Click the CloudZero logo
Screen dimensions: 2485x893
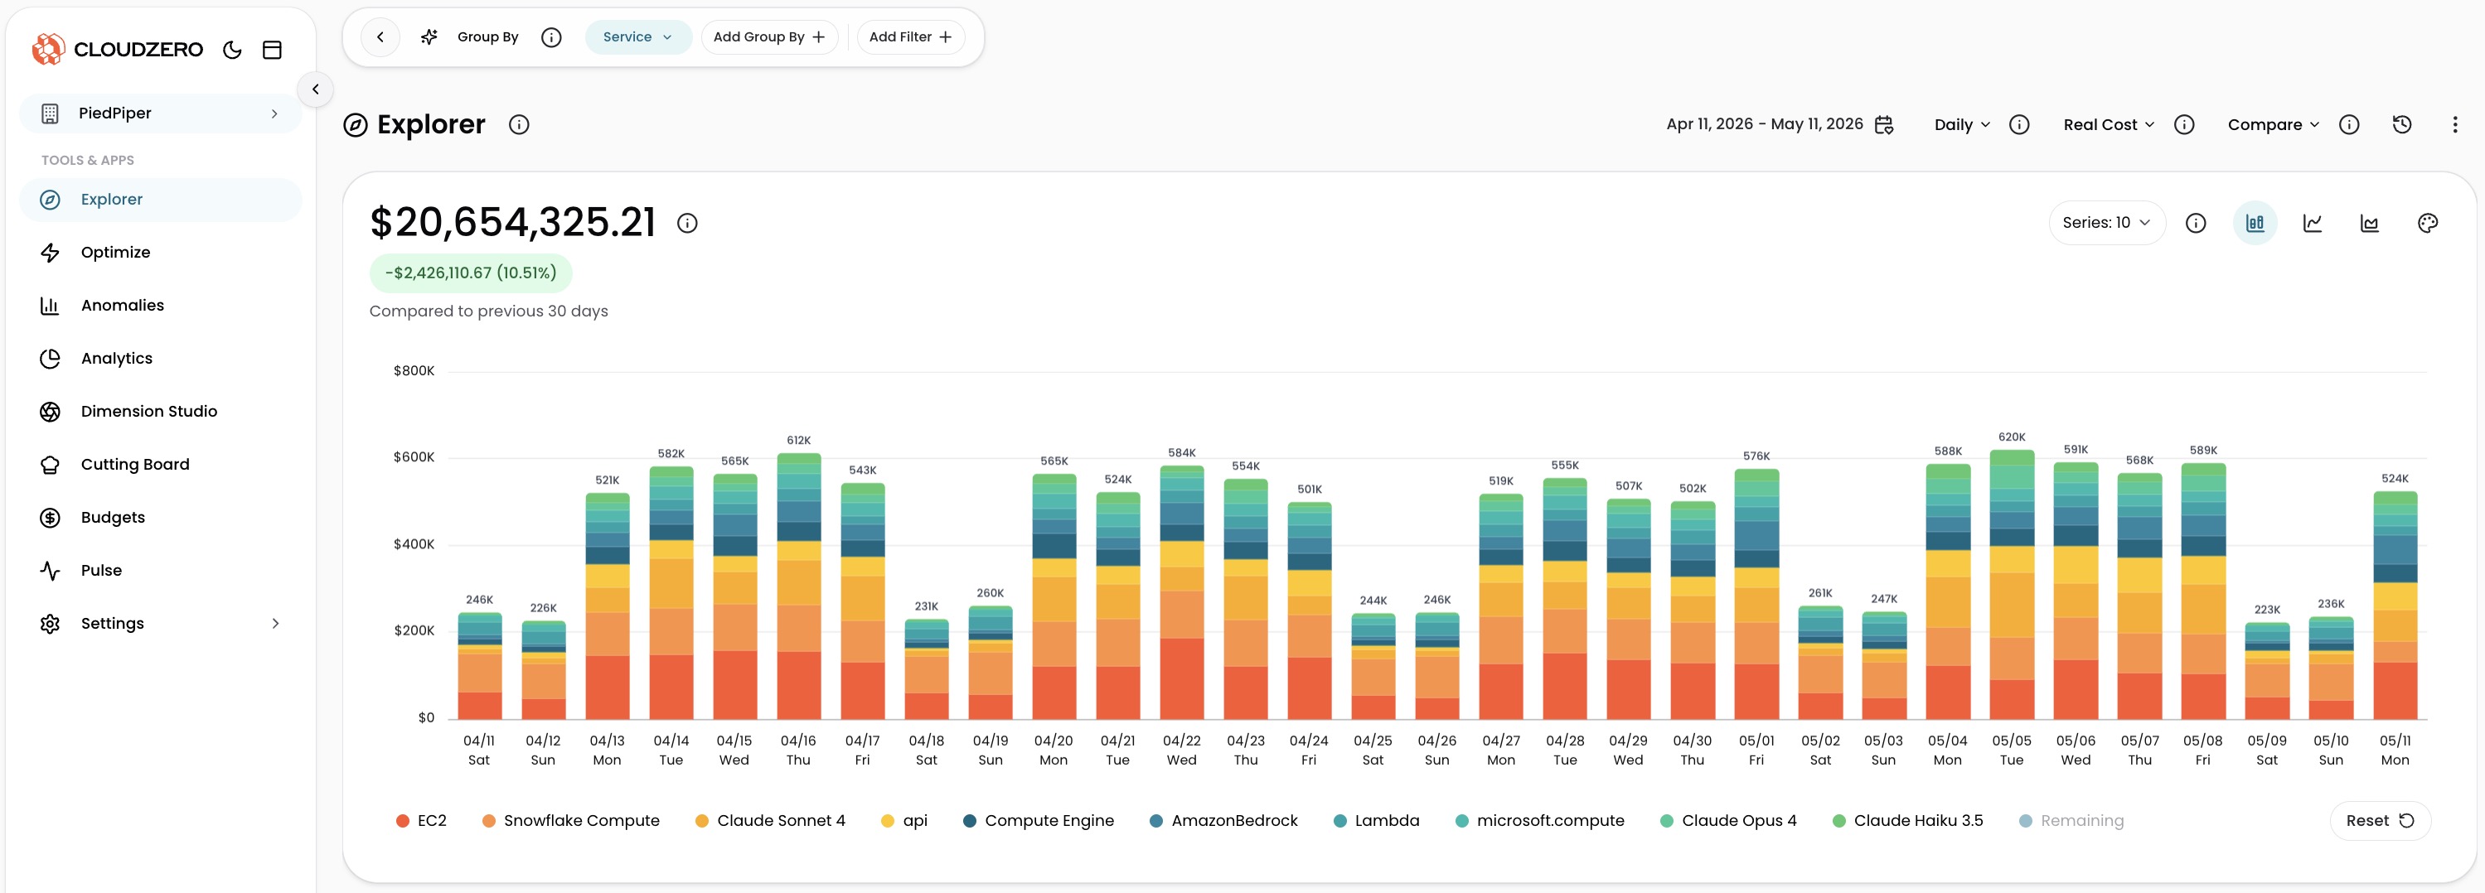[118, 49]
